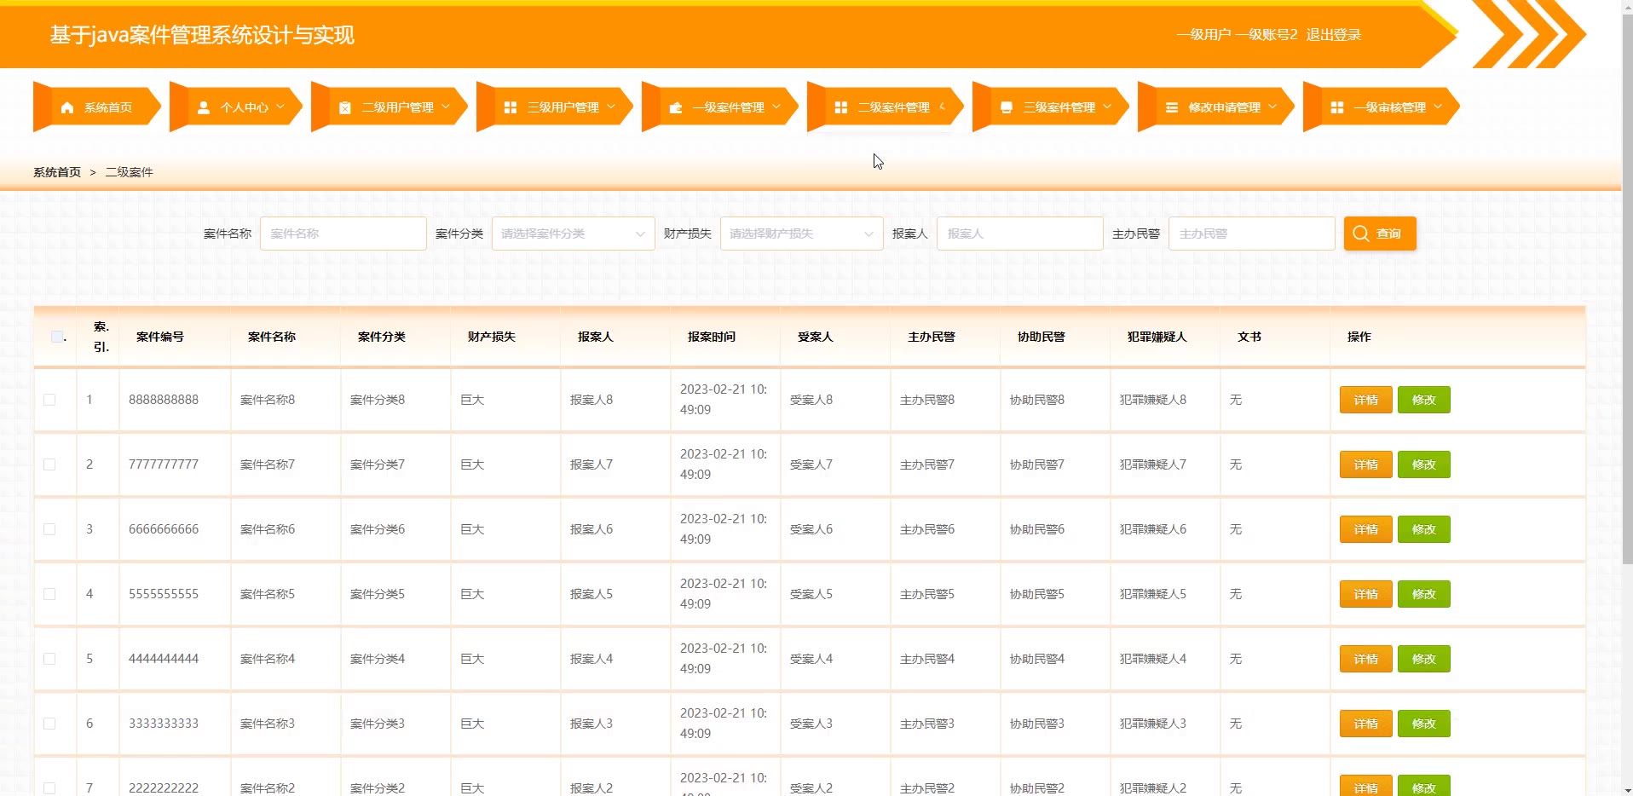
Task: Click the 二级案件 breadcrumb text
Action: coord(130,172)
